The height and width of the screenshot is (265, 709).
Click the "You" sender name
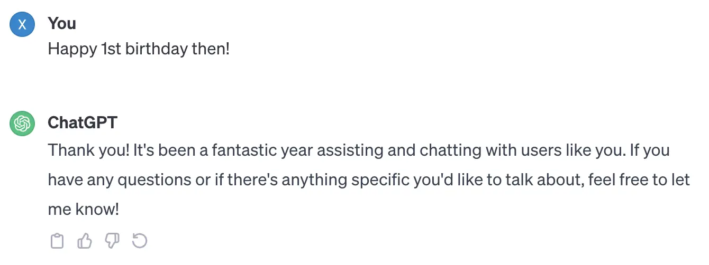pyautogui.click(x=62, y=23)
